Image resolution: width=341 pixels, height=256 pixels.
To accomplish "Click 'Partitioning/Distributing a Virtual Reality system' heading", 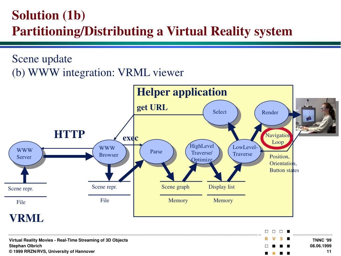I will pyautogui.click(x=152, y=31).
